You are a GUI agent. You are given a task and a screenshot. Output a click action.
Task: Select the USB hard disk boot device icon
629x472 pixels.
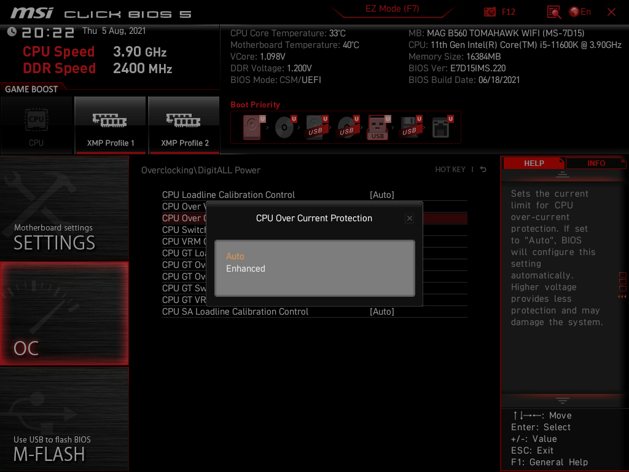[316, 127]
